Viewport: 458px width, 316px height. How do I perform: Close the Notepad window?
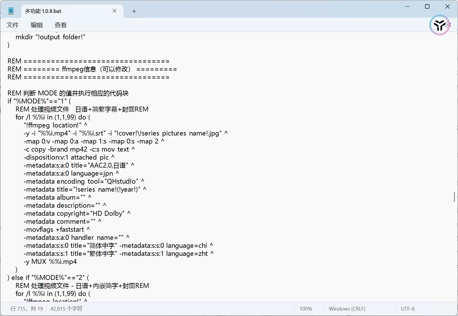pyautogui.click(x=447, y=6)
